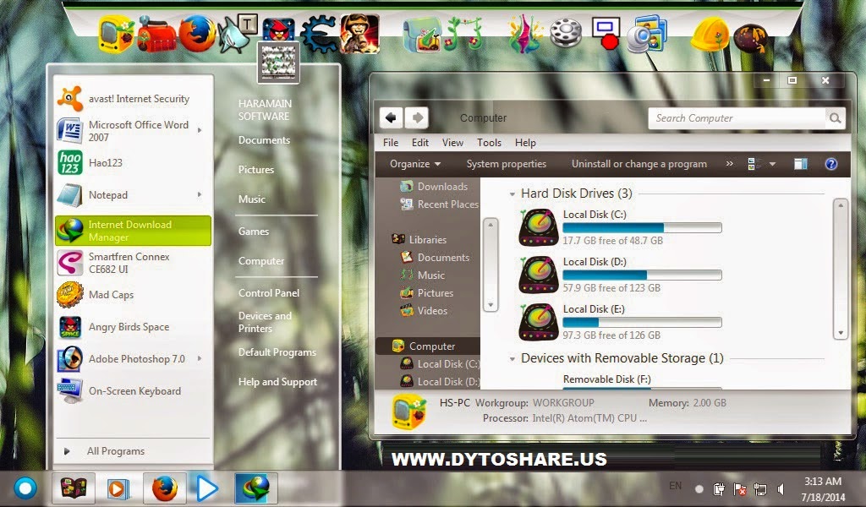Viewport: 866px width, 507px height.
Task: Launch Mad Caps game
Action: tap(133, 295)
